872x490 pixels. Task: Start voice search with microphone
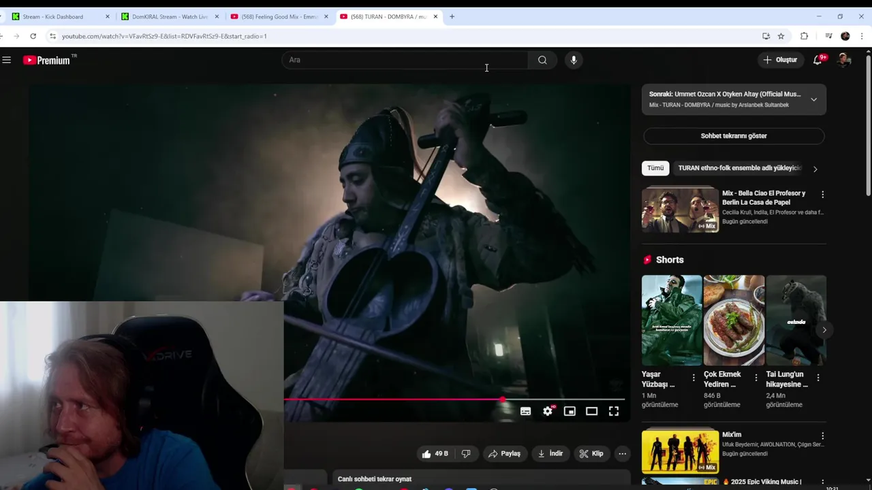click(574, 60)
